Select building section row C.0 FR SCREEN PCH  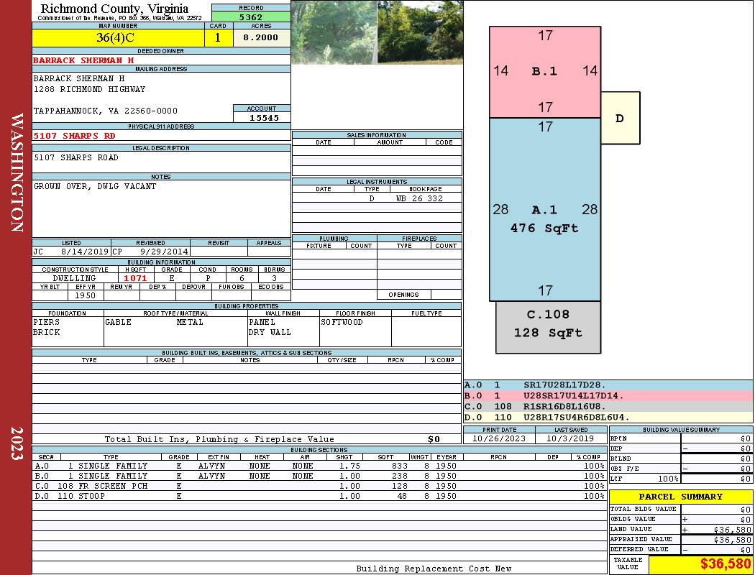click(x=319, y=486)
